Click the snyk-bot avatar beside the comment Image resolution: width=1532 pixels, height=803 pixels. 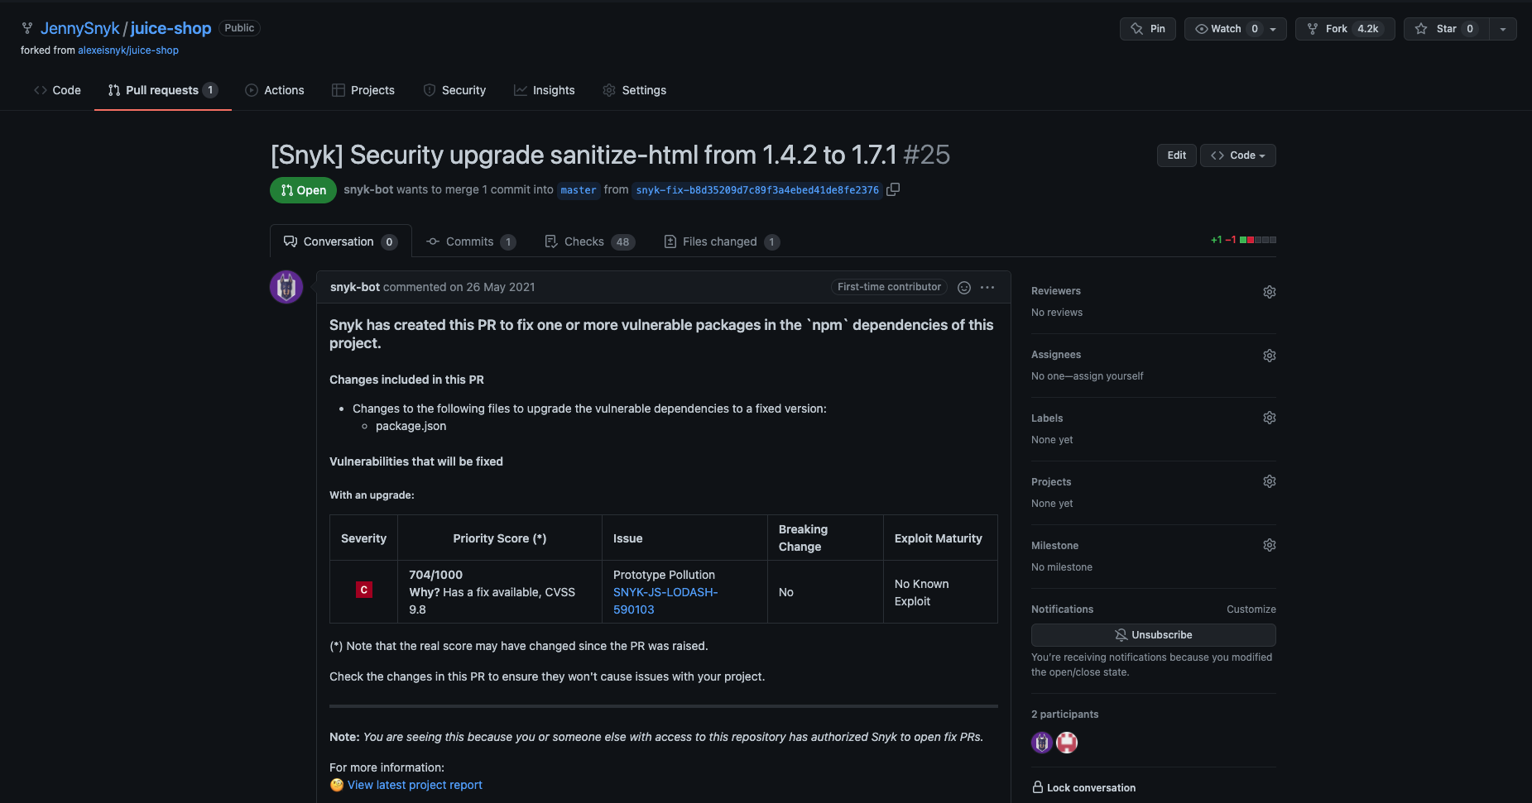coord(286,287)
